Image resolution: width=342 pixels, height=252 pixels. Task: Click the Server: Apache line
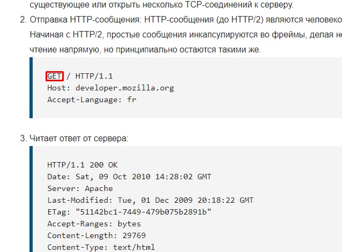click(80, 188)
